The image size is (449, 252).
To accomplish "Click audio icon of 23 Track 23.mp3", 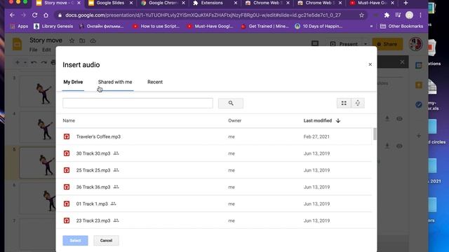I will (x=67, y=220).
